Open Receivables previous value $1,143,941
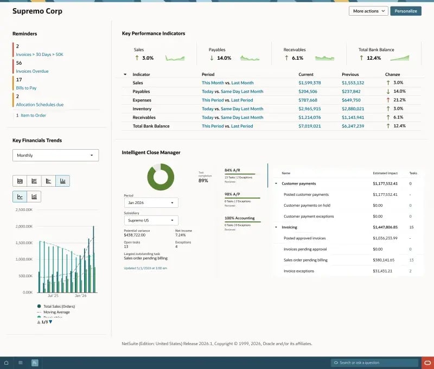 pyautogui.click(x=353, y=117)
